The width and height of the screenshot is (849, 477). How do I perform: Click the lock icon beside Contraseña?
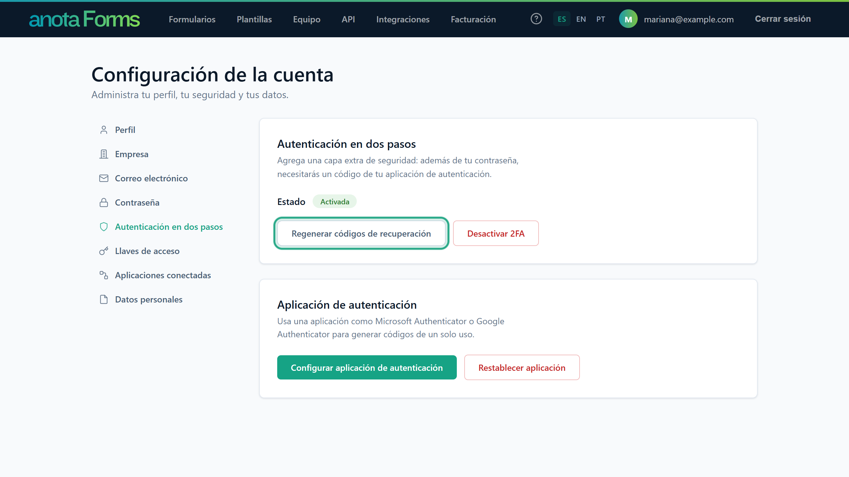point(103,202)
